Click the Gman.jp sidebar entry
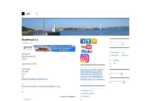Image resolution: width=151 pixels, height=101 pixels. (x=116, y=60)
